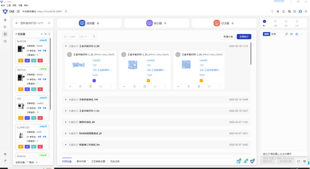Expand the 手板多盘测试_YW batch
This screenshot has height=169, width=310.
click(x=66, y=100)
